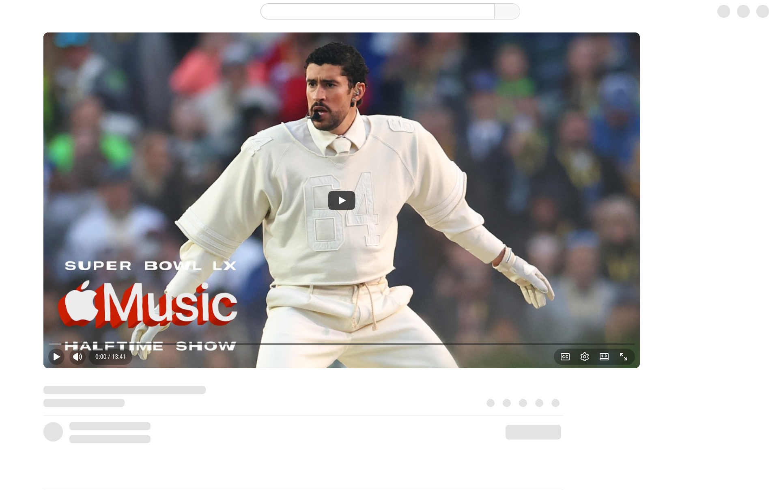
Task: Click the last dot in the five-dot row
Action: click(555, 403)
